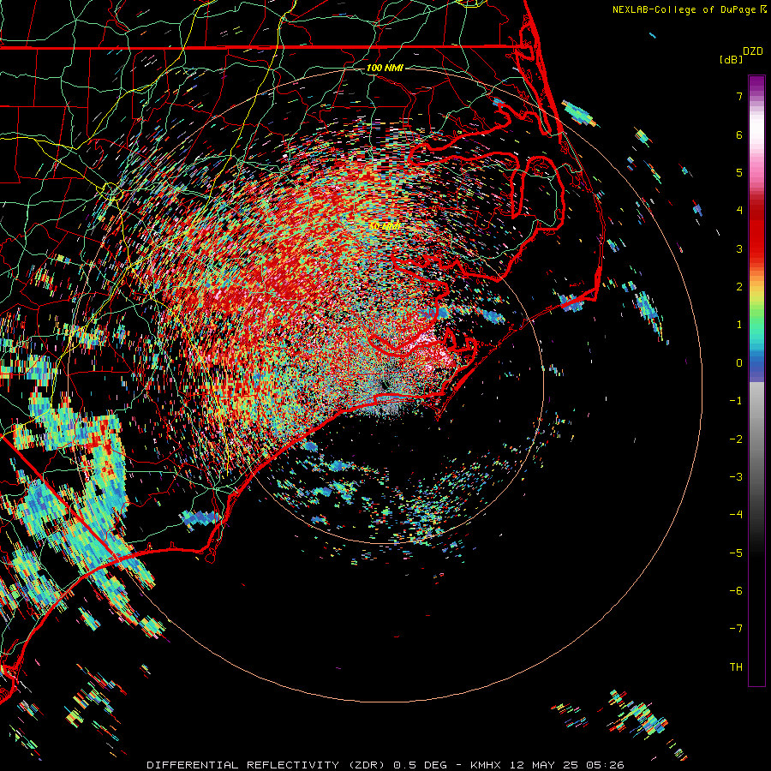Click the -5 value on the ZDR scale

pyautogui.click(x=736, y=553)
